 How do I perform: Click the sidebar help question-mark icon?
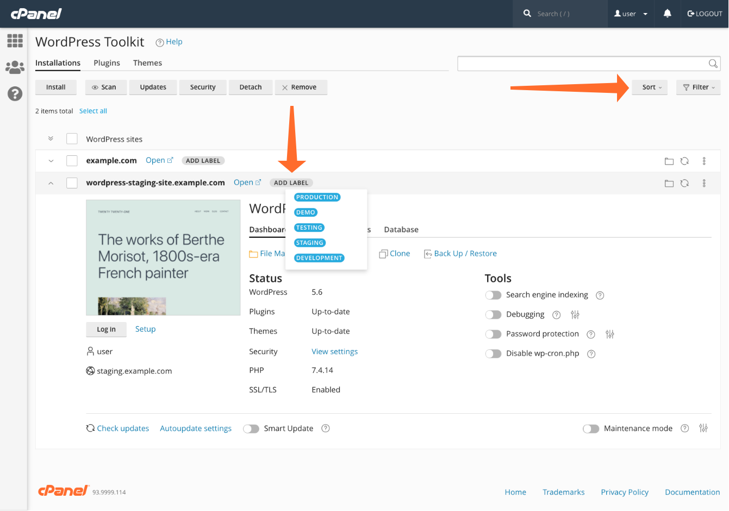[x=15, y=93]
